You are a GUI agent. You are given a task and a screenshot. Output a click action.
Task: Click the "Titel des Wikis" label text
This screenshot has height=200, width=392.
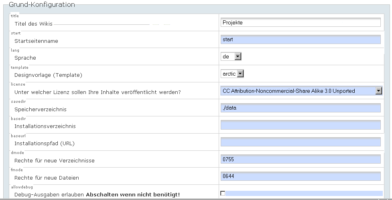(x=33, y=24)
